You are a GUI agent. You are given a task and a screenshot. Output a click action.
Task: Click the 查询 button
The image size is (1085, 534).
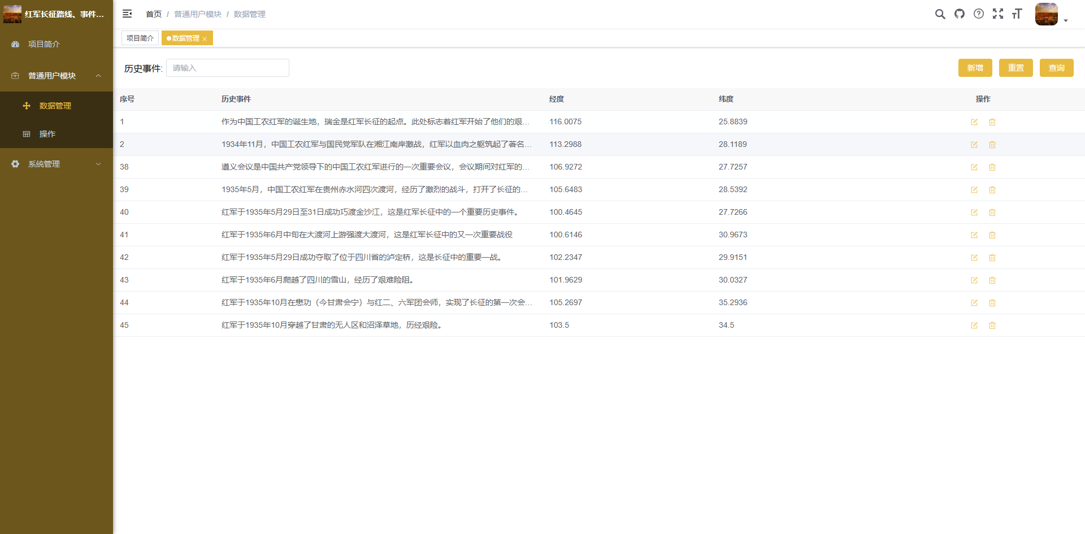pos(1056,68)
